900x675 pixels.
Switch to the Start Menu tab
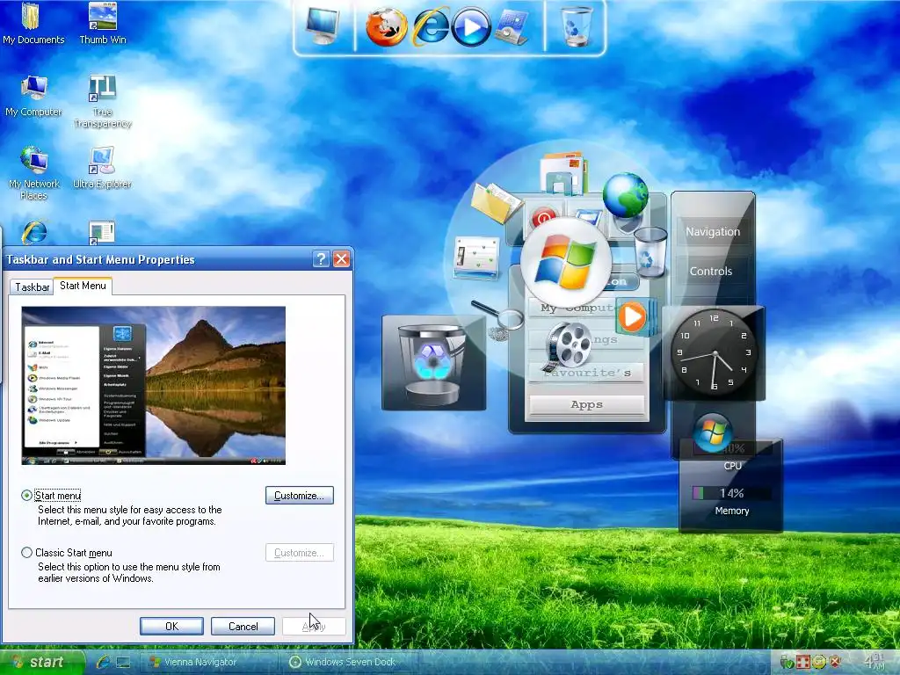coord(83,286)
